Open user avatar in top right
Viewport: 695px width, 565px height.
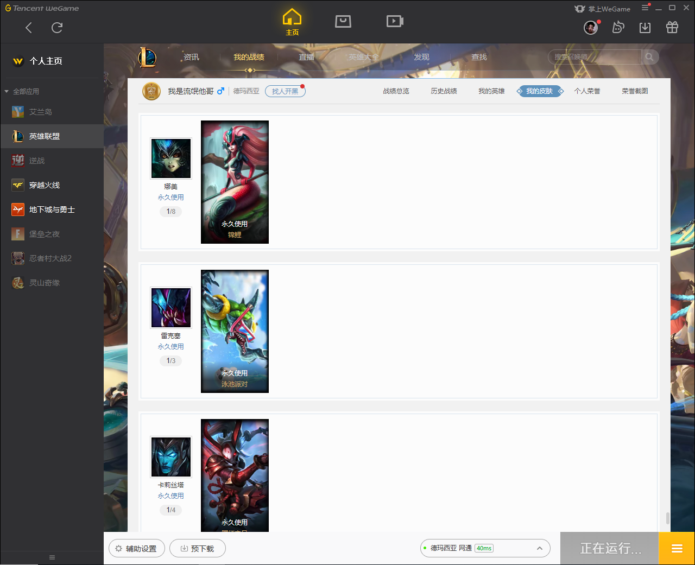tap(591, 27)
